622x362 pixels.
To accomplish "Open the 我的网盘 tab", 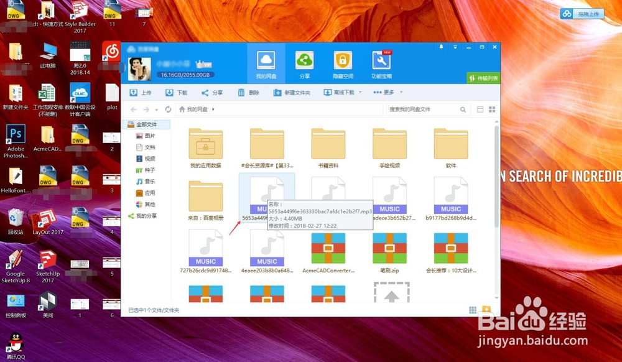I will pyautogui.click(x=266, y=63).
